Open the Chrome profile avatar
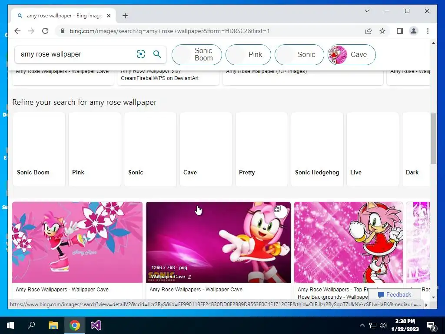 pyautogui.click(x=414, y=31)
